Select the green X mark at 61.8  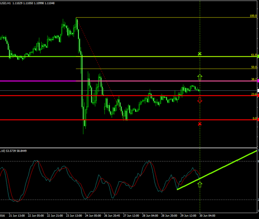200,54
